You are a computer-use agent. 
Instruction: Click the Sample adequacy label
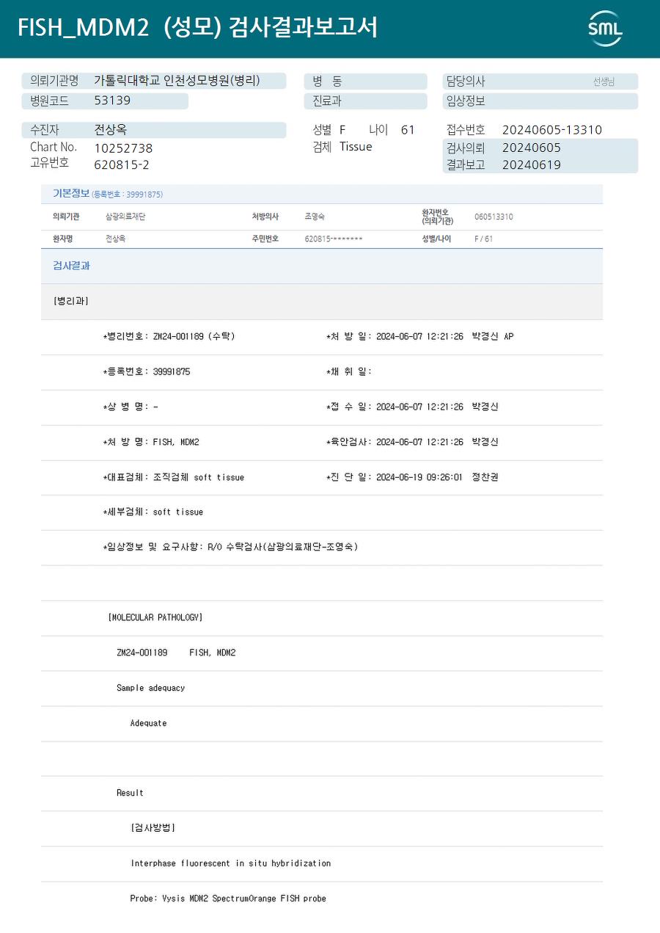[x=150, y=688]
